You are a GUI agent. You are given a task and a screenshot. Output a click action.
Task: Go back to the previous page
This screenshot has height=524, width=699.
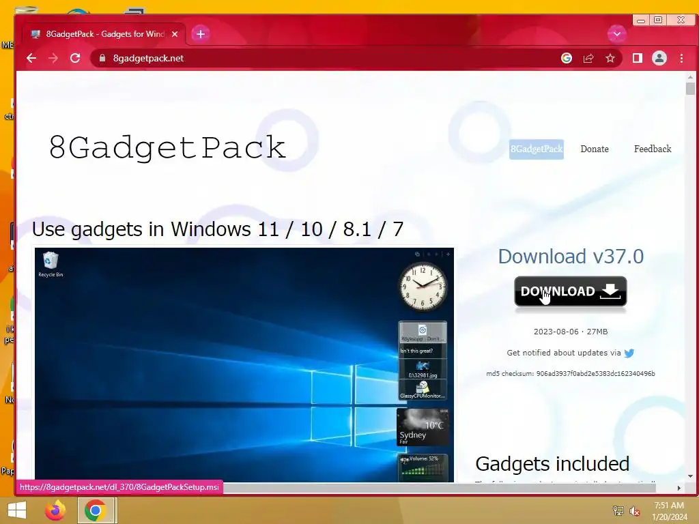click(31, 59)
